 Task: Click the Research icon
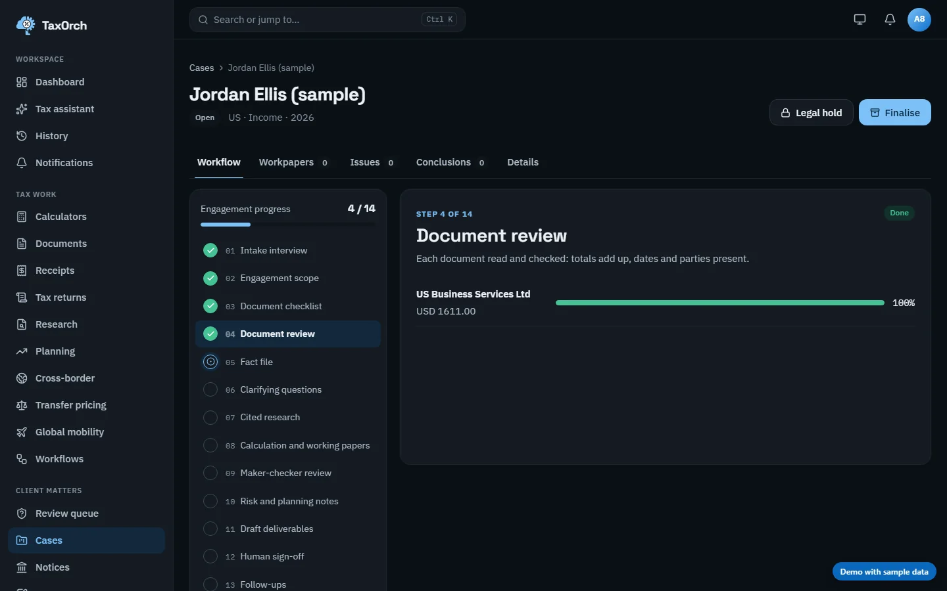pyautogui.click(x=22, y=324)
